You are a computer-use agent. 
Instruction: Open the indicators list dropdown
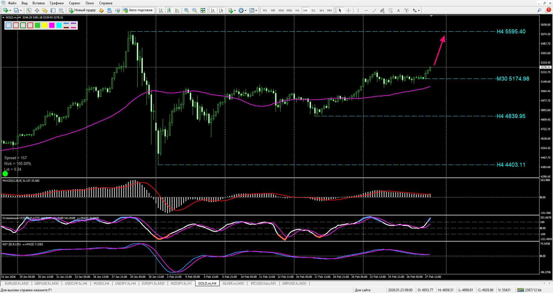[235, 11]
